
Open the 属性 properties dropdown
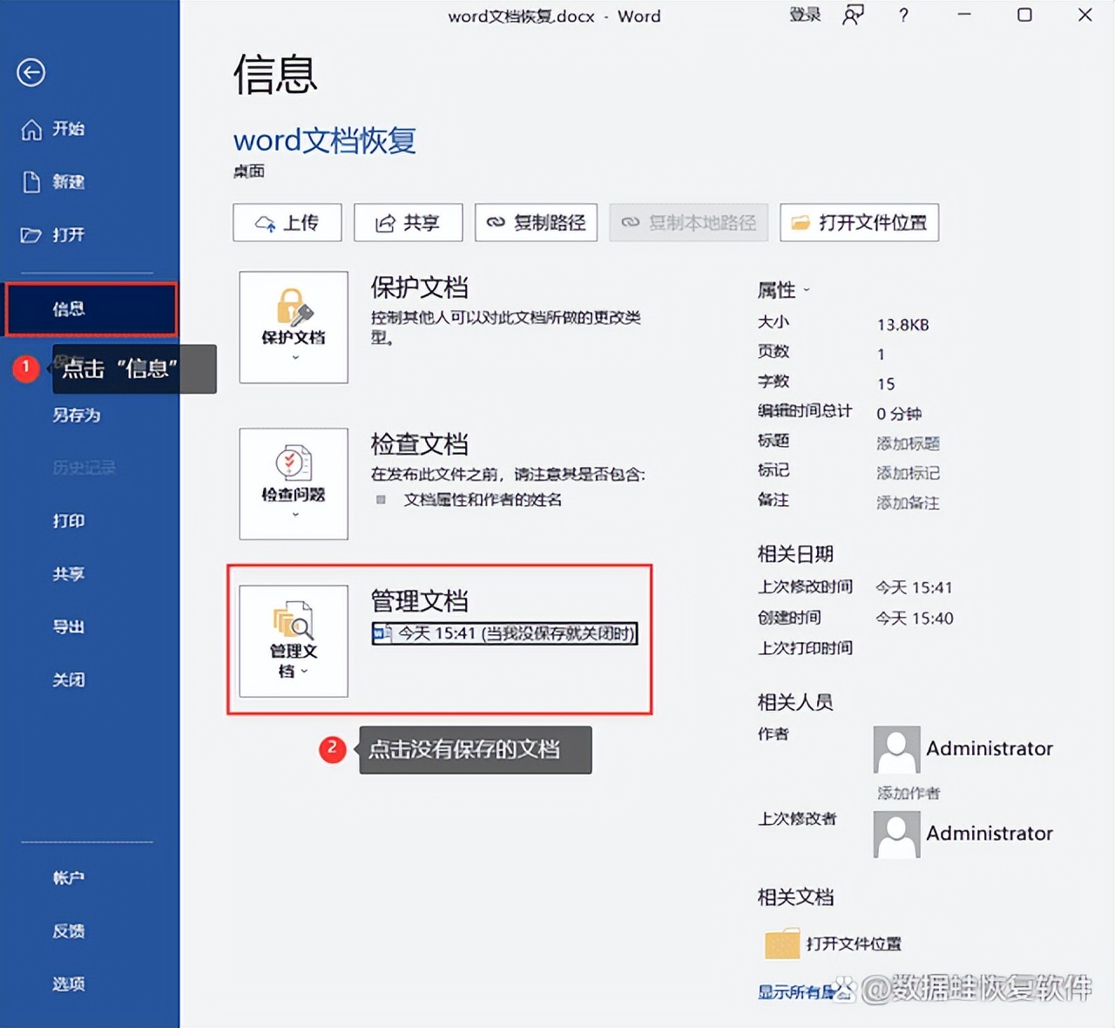coord(805,290)
